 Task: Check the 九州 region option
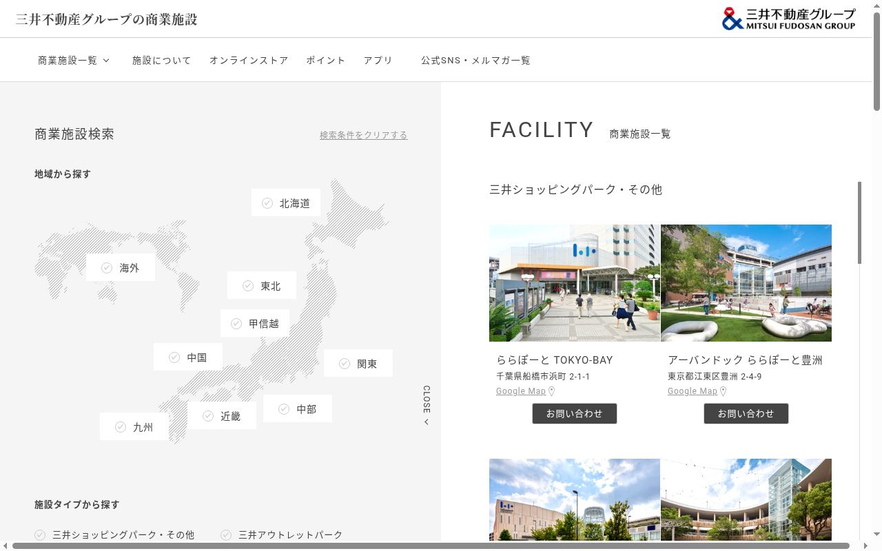pos(134,427)
